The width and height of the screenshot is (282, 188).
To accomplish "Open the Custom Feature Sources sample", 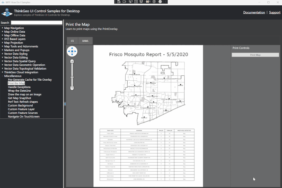I will coord(23,113).
